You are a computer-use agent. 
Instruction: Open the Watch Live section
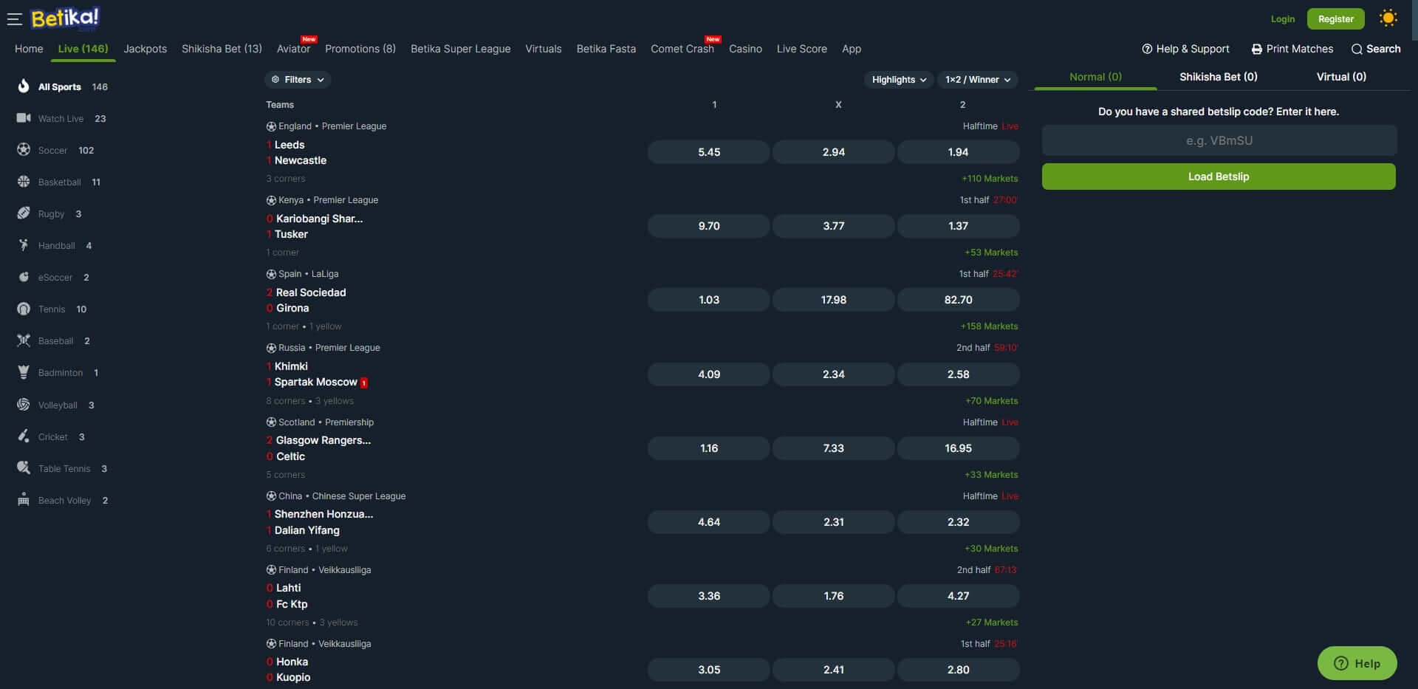point(61,118)
